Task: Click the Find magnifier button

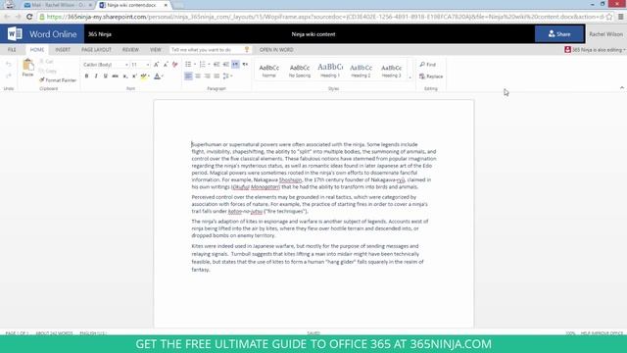Action: point(428,65)
